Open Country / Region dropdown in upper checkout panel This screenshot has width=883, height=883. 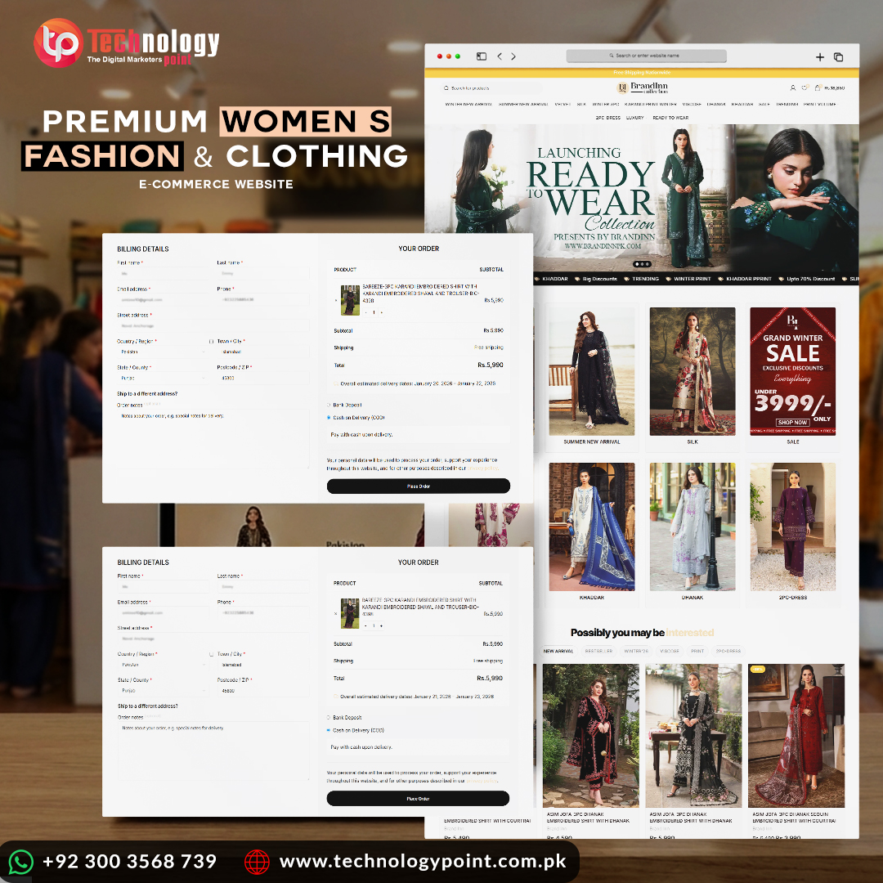coord(163,352)
